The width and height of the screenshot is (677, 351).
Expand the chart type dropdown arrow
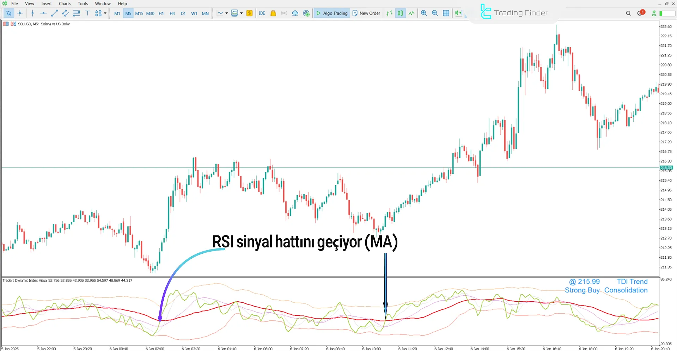click(226, 13)
